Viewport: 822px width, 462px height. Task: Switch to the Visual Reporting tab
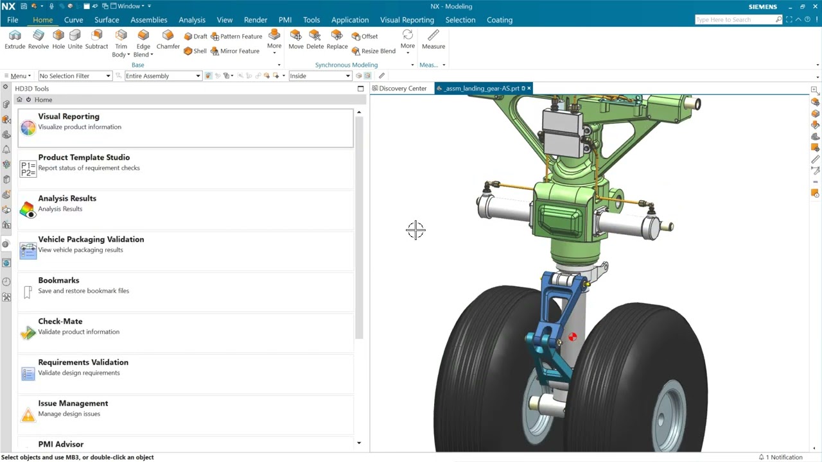point(407,20)
